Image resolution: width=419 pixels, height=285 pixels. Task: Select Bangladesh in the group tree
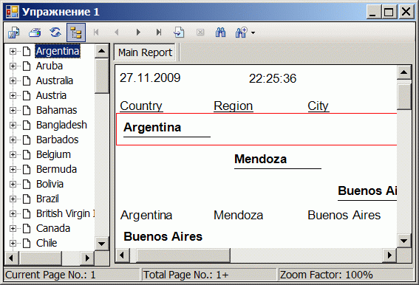tap(62, 125)
